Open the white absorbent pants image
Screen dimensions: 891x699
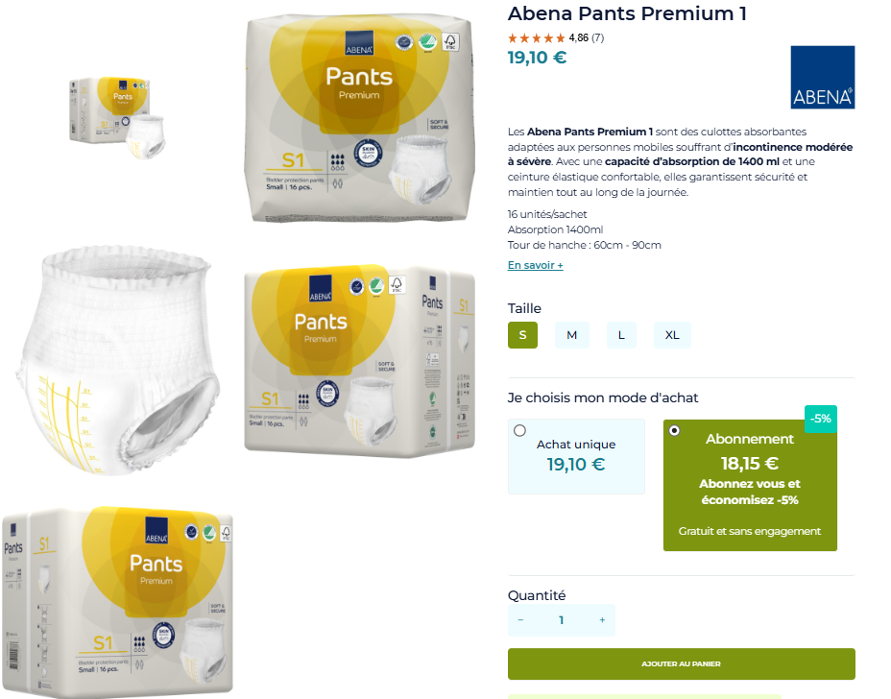click(118, 361)
